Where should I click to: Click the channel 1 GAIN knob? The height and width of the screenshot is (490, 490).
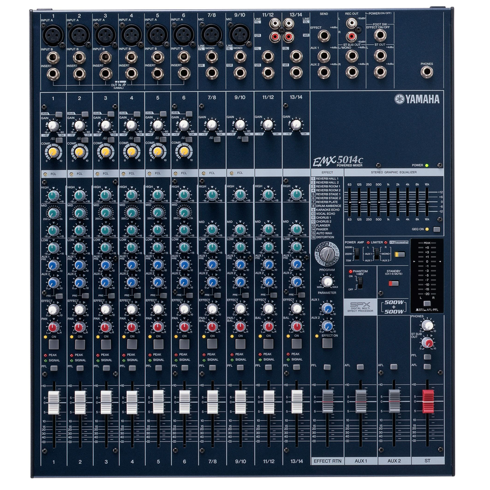pos(53,126)
